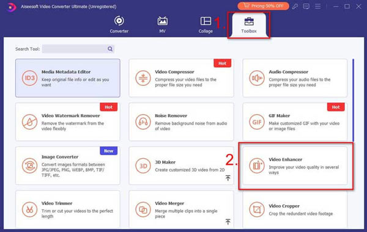
Task: Switch to the Converter tab
Action: pyautogui.click(x=119, y=24)
